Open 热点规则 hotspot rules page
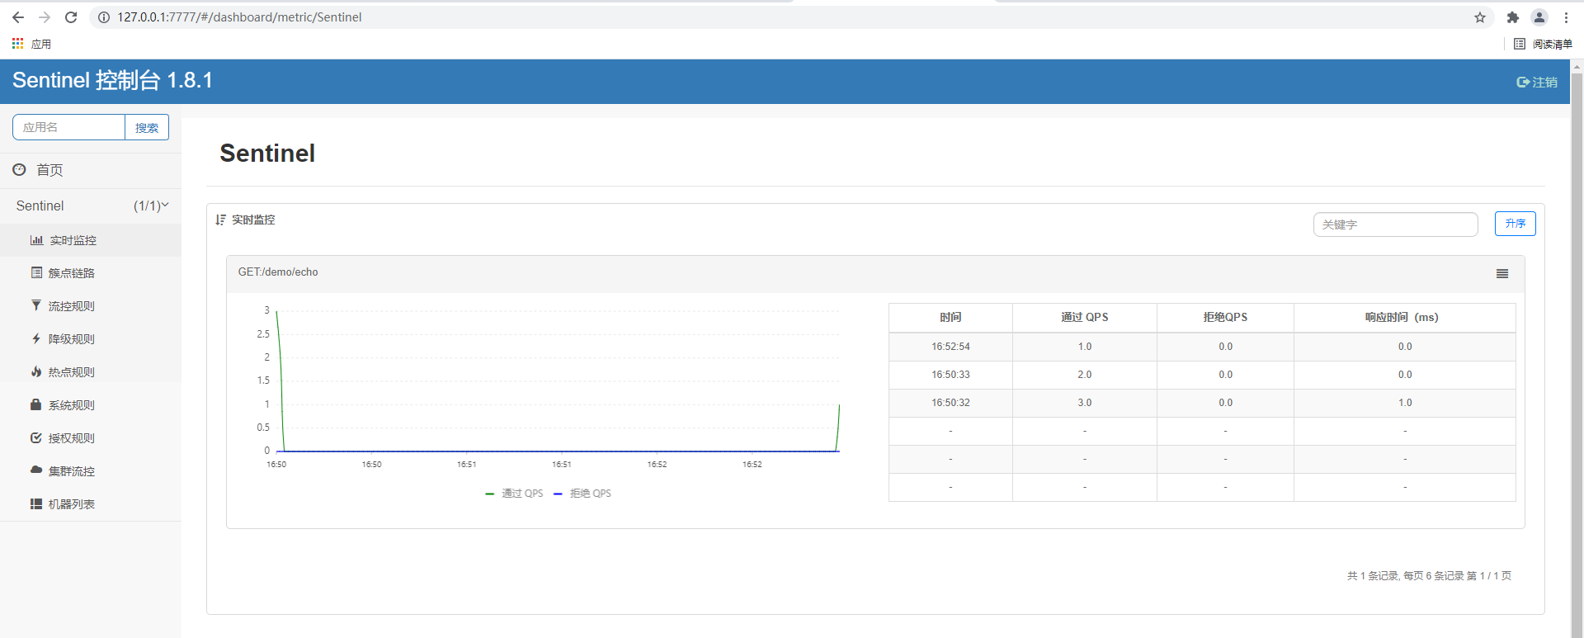 (91, 372)
